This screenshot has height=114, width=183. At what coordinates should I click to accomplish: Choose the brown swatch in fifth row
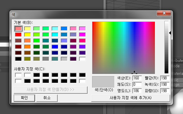[x=27, y=53]
